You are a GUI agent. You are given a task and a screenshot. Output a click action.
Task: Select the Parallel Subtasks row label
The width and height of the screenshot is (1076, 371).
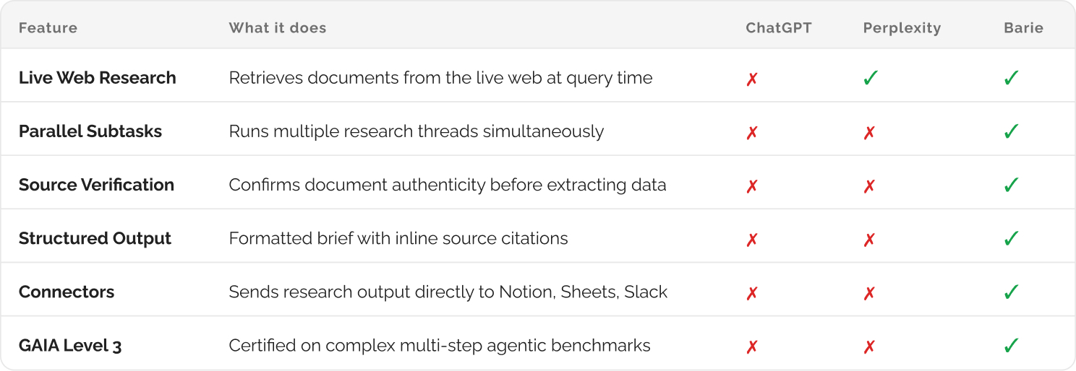pos(90,131)
